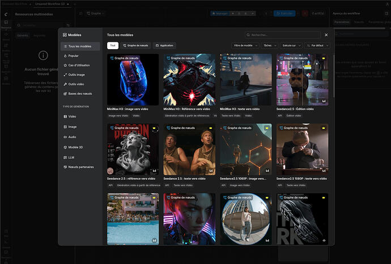The height and width of the screenshot is (264, 391).
Task: Toggle the Tout filter chip
Action: click(113, 46)
